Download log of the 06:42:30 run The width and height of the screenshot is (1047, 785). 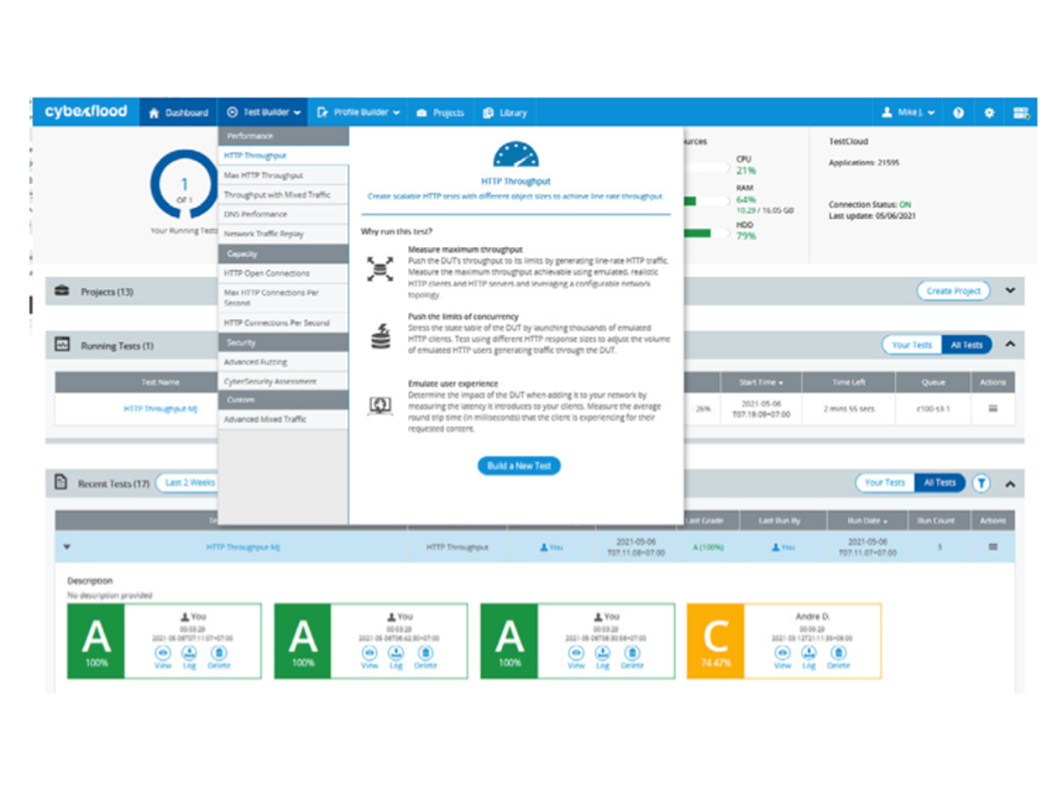pos(397,656)
